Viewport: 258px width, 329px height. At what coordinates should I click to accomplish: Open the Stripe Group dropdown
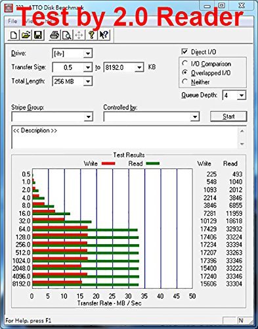[x=89, y=116]
